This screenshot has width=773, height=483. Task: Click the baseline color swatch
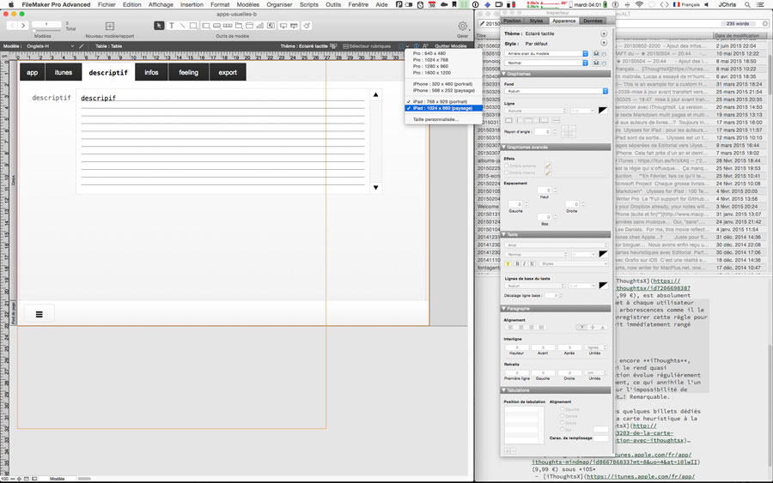[603, 286]
